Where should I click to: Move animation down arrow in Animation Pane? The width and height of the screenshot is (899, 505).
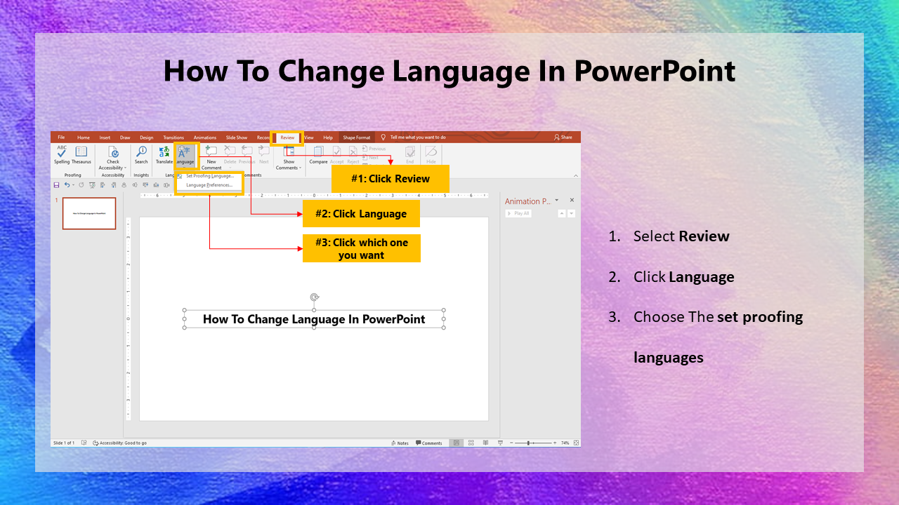coord(571,213)
